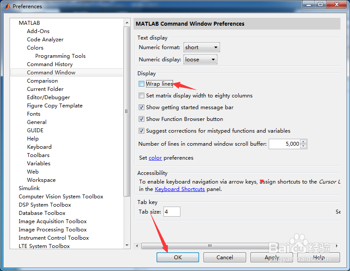Image resolution: width=350 pixels, height=271 pixels.
Task: Open Keyboard preferences
Action: (x=39, y=147)
